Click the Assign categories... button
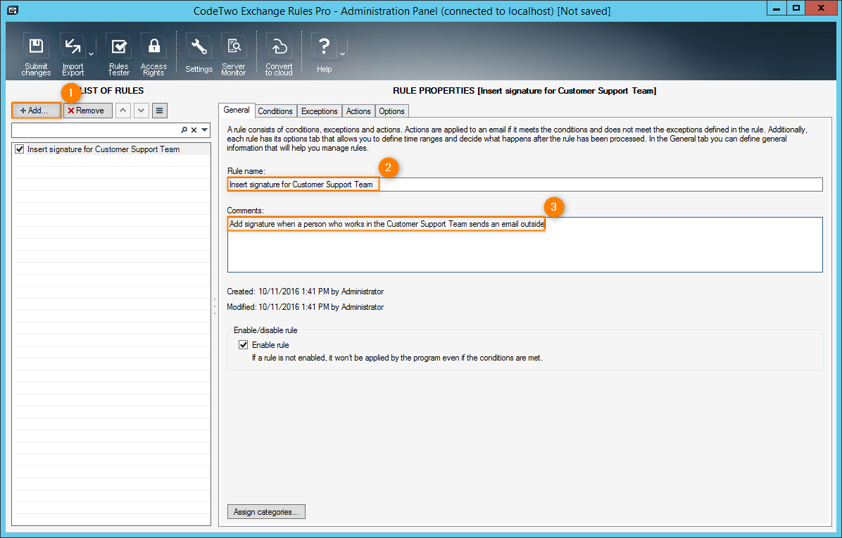The width and height of the screenshot is (842, 538). coord(266,512)
